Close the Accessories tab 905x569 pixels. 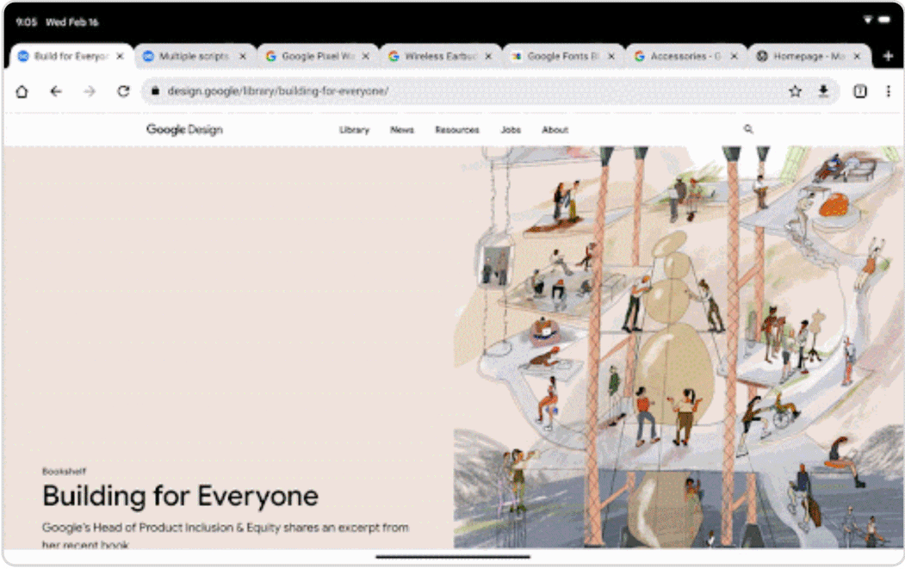coord(734,56)
